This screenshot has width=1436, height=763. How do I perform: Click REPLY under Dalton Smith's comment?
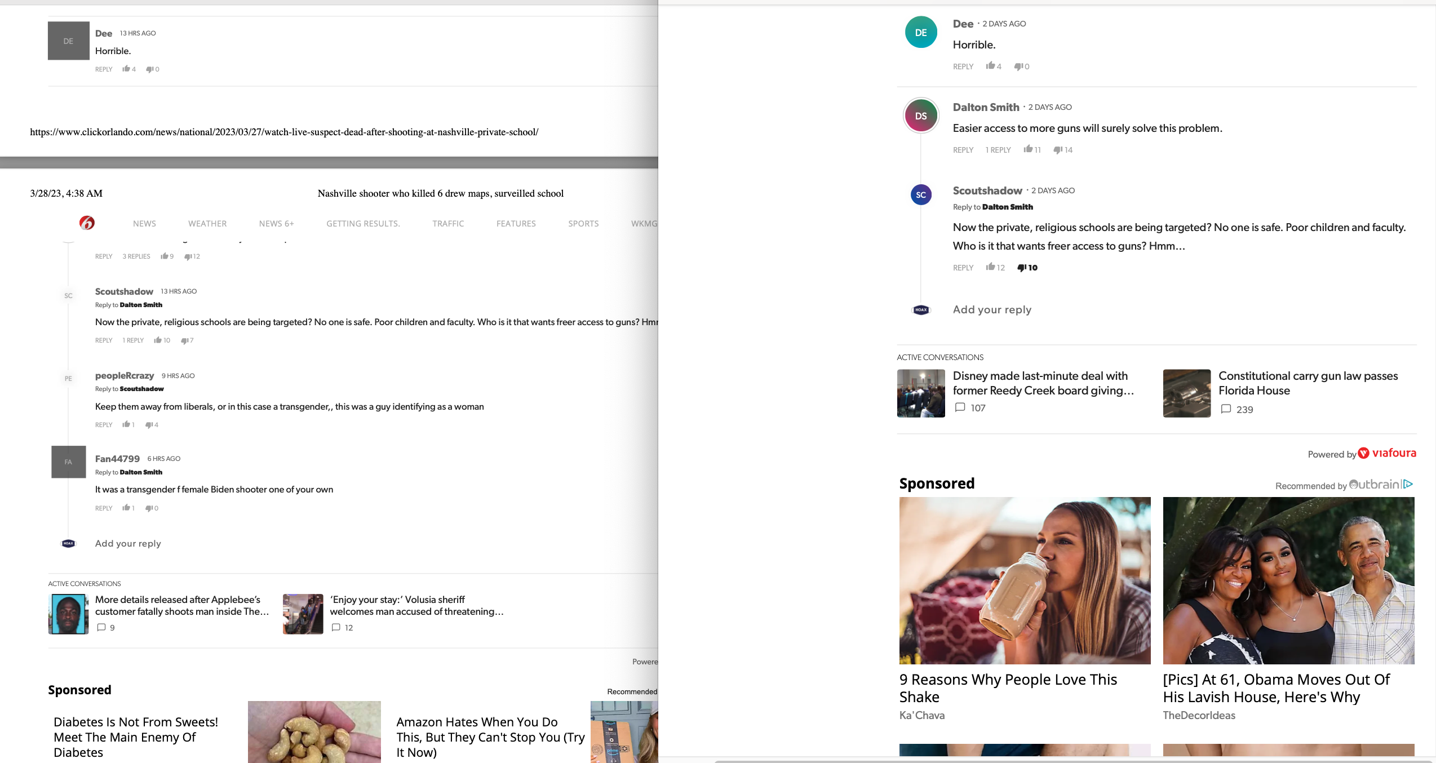tap(963, 150)
